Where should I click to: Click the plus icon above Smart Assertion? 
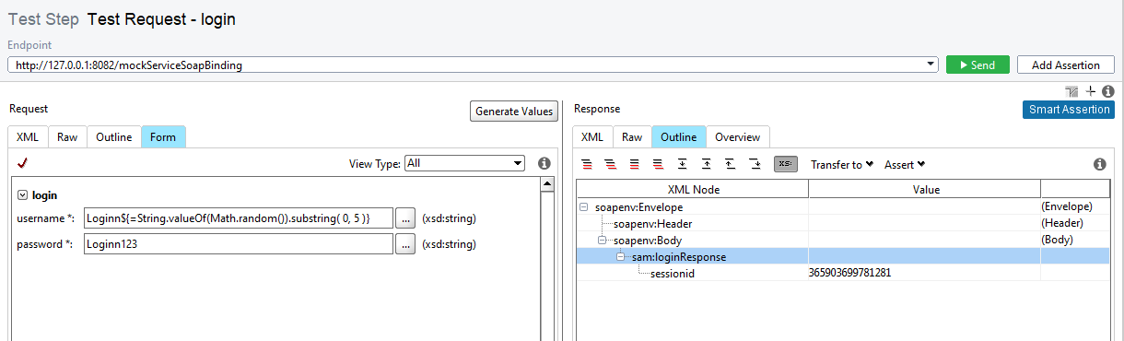click(1091, 91)
